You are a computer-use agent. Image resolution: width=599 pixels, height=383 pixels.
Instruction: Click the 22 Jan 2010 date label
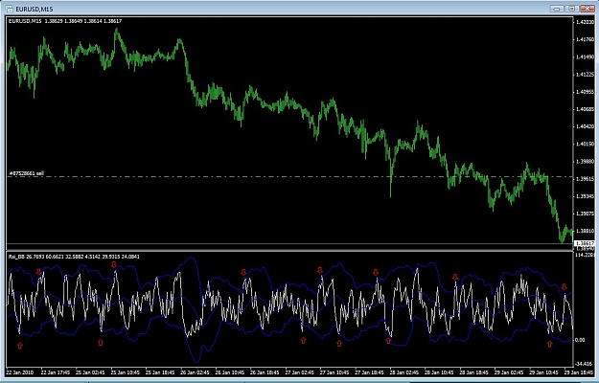20,372
